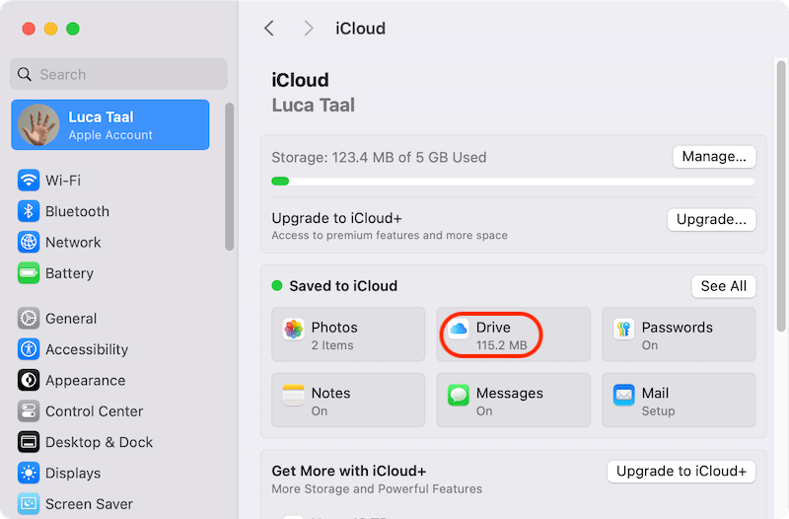Viewport: 789px width, 519px height.
Task: Go back with the left chevron
Action: pyautogui.click(x=269, y=29)
